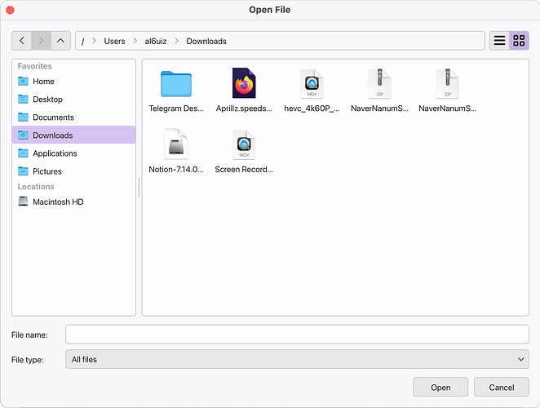Image resolution: width=540 pixels, height=408 pixels.
Task: Open the File type dropdown
Action: [x=297, y=359]
